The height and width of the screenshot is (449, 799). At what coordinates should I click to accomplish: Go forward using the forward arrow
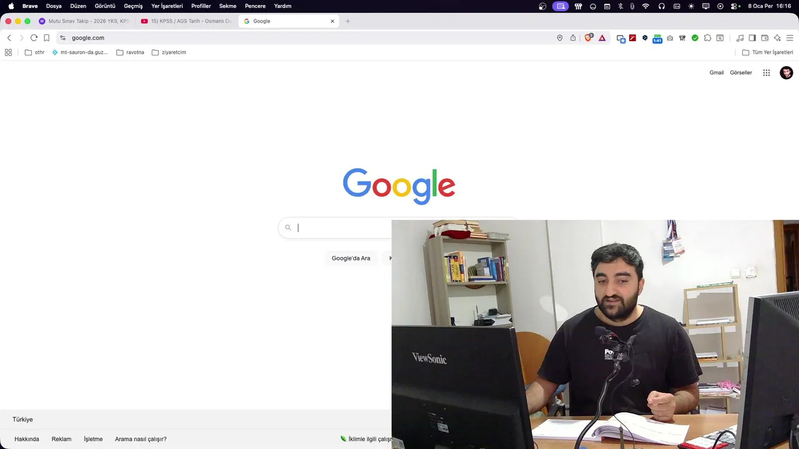pos(21,38)
